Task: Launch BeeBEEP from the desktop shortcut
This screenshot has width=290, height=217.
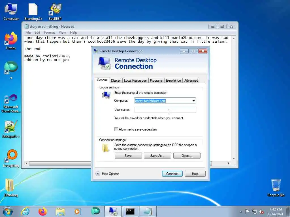Action: tap(55, 12)
